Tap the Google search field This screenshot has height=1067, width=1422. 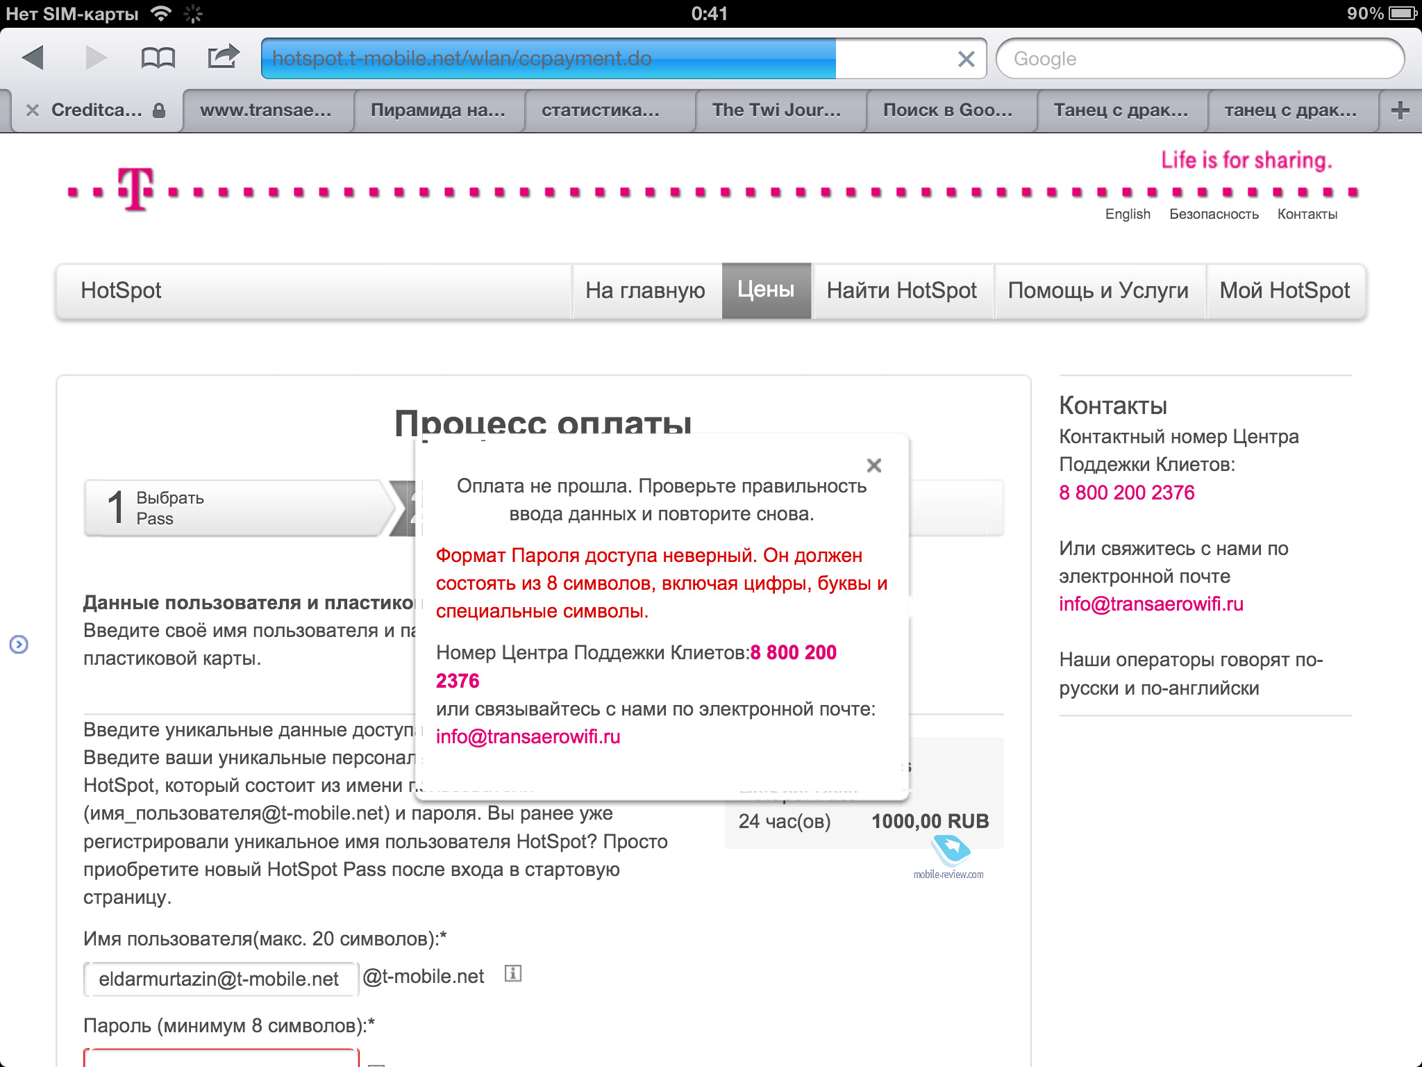point(1200,58)
